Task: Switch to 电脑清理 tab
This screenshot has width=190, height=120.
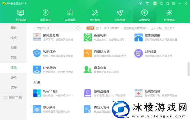Action: [70, 16]
